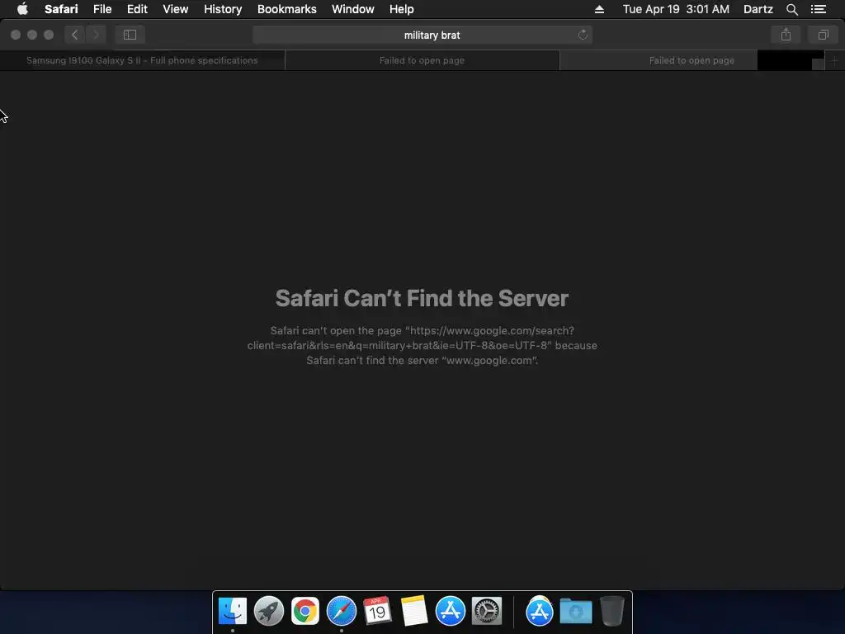Open Notification Center list icon
This screenshot has height=634, width=845.
(x=818, y=9)
